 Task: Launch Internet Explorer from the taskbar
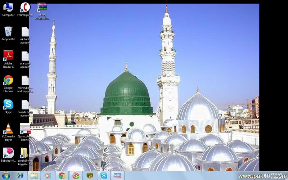[20, 176]
